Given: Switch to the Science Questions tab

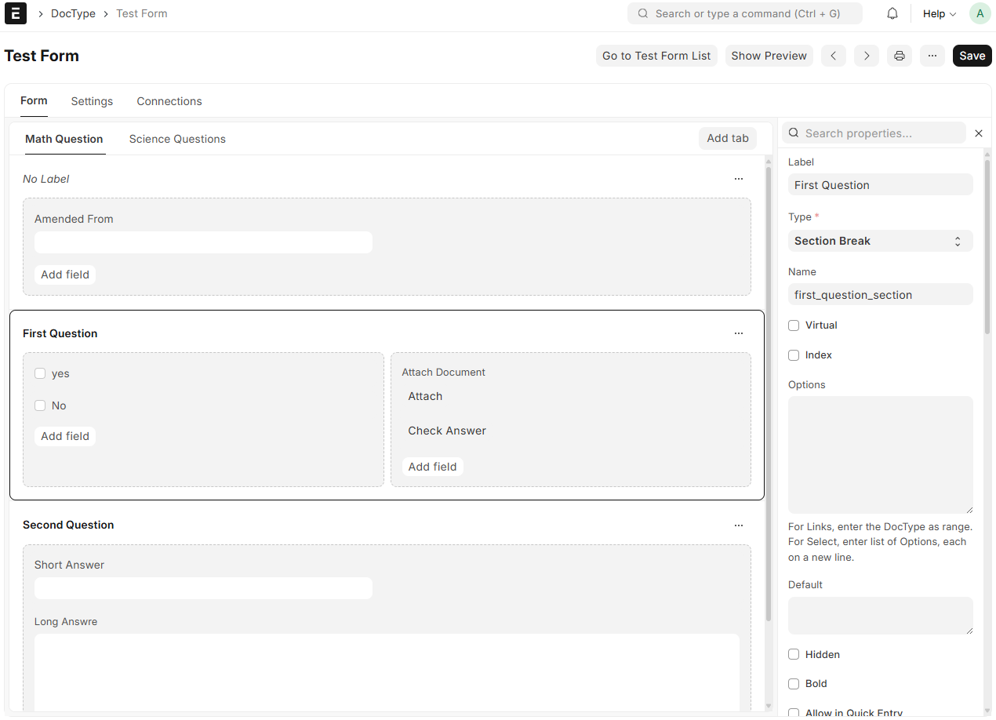Looking at the screenshot, I should (177, 139).
